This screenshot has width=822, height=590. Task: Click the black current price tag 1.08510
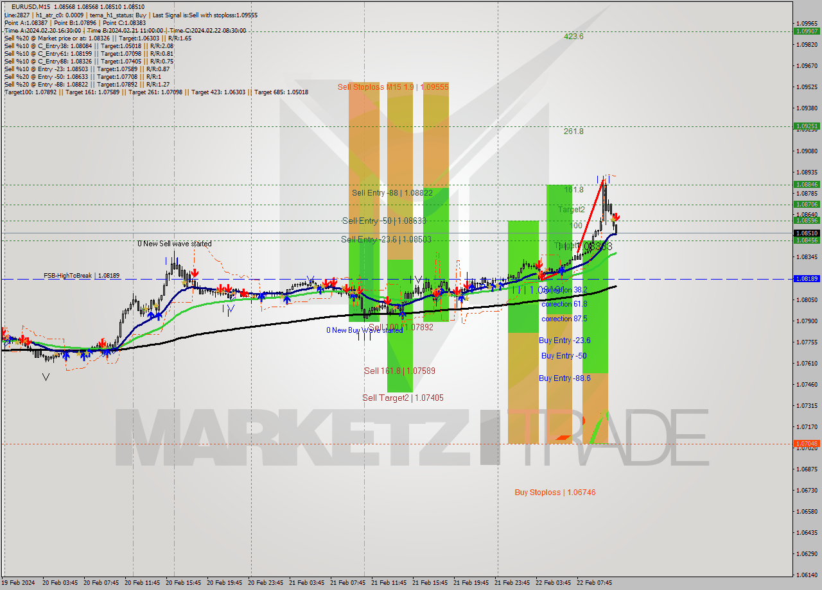point(807,233)
